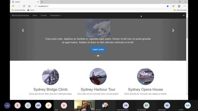Click the Sydney Opera House heading

[x=145, y=89]
